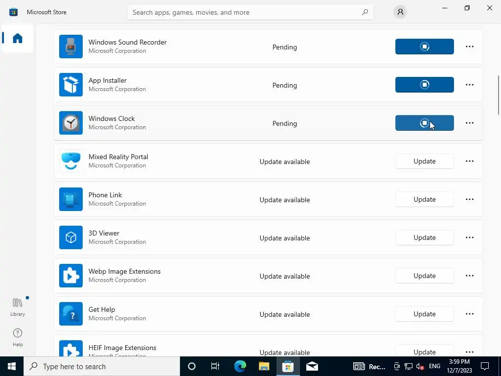Screen dimensions: 501x376
Task: Click the Mixed Reality Portal app icon
Action: coord(71,161)
